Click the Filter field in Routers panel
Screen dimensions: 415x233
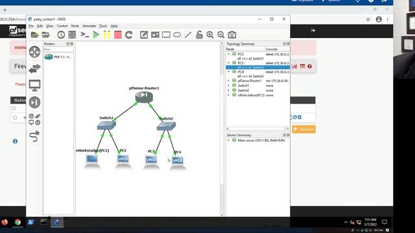[x=58, y=49]
